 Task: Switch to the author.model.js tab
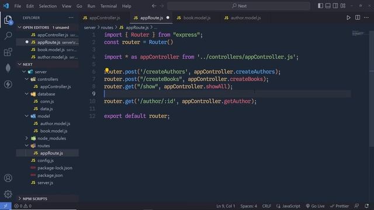[x=245, y=18]
